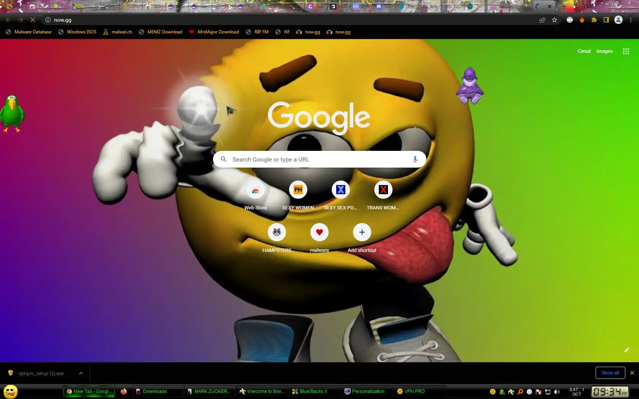The image size is (639, 399).
Task: Switch to the Welcome to Bon taskbar window
Action: [262, 391]
